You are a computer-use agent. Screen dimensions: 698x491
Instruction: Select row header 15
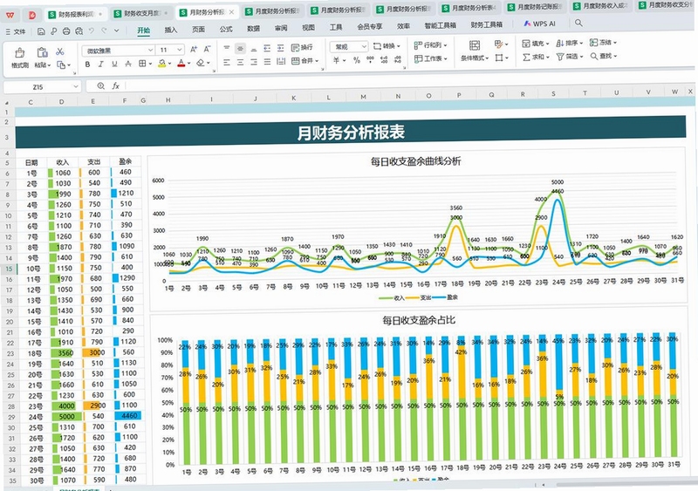pyautogui.click(x=9, y=269)
